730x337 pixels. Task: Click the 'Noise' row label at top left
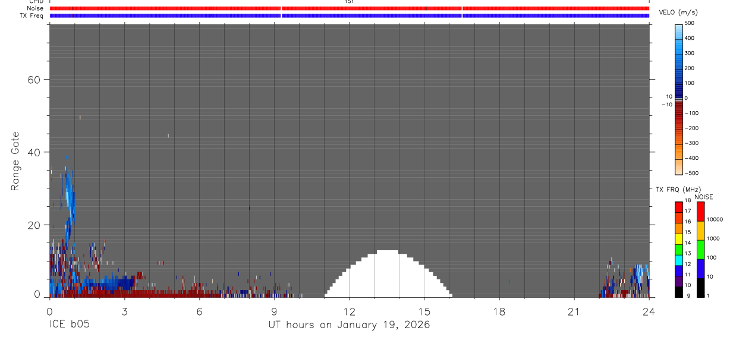(36, 8)
